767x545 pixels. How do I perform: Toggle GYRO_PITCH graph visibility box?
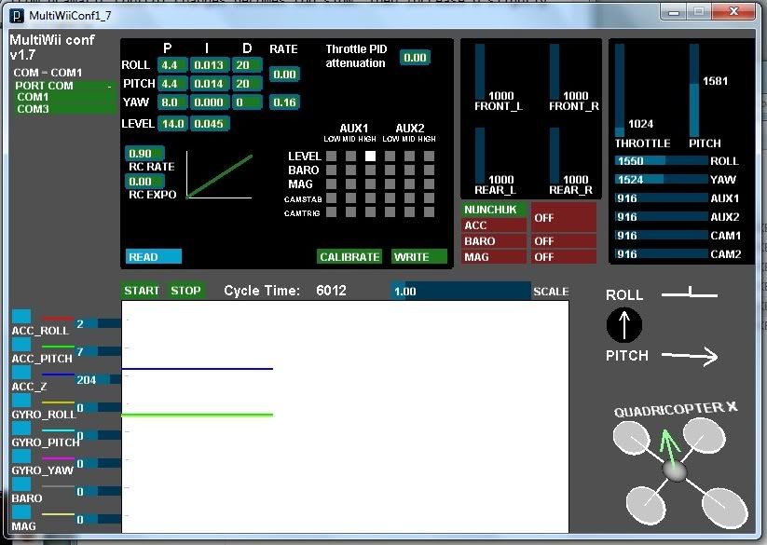pos(21,428)
